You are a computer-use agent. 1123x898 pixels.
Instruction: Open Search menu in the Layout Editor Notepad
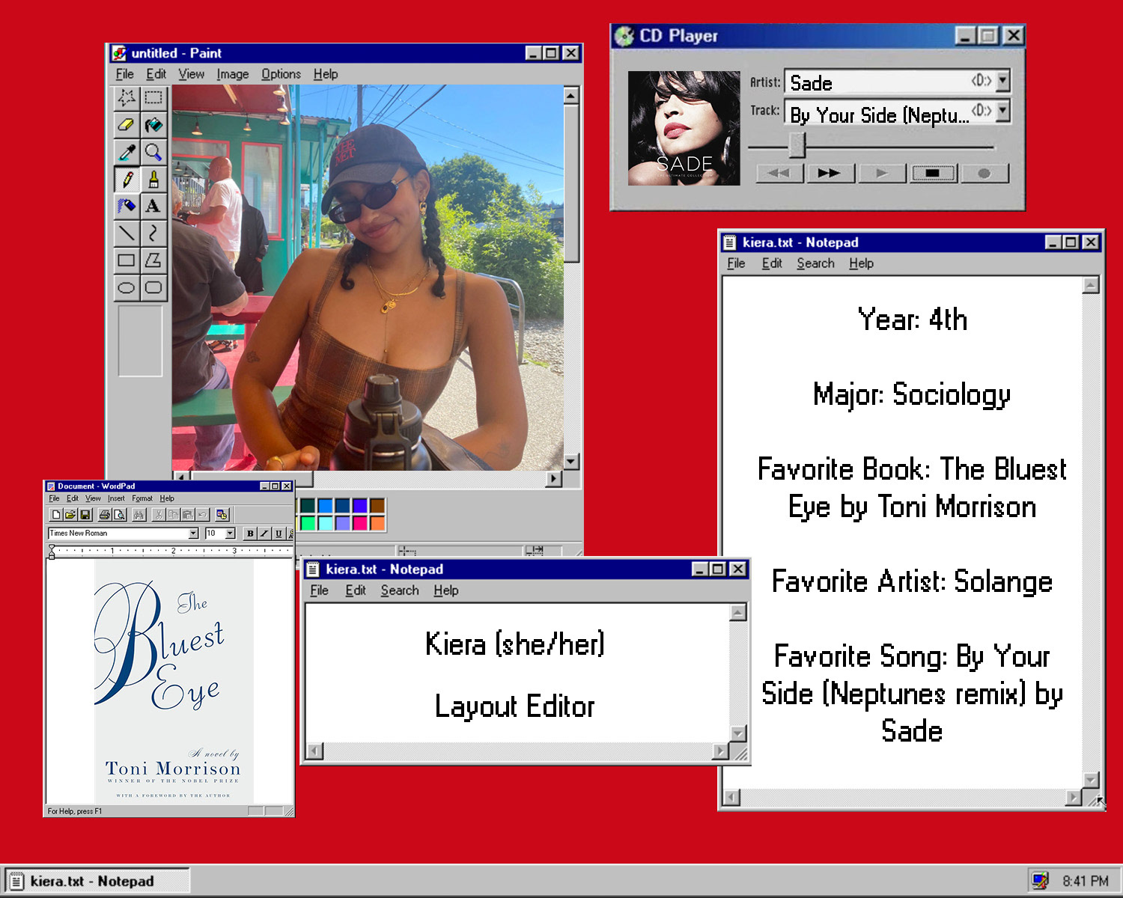[400, 590]
